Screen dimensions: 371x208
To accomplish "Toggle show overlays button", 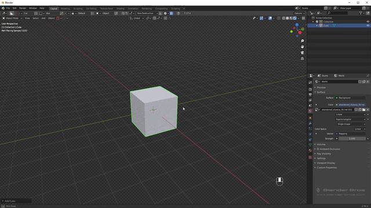I will click(x=270, y=18).
